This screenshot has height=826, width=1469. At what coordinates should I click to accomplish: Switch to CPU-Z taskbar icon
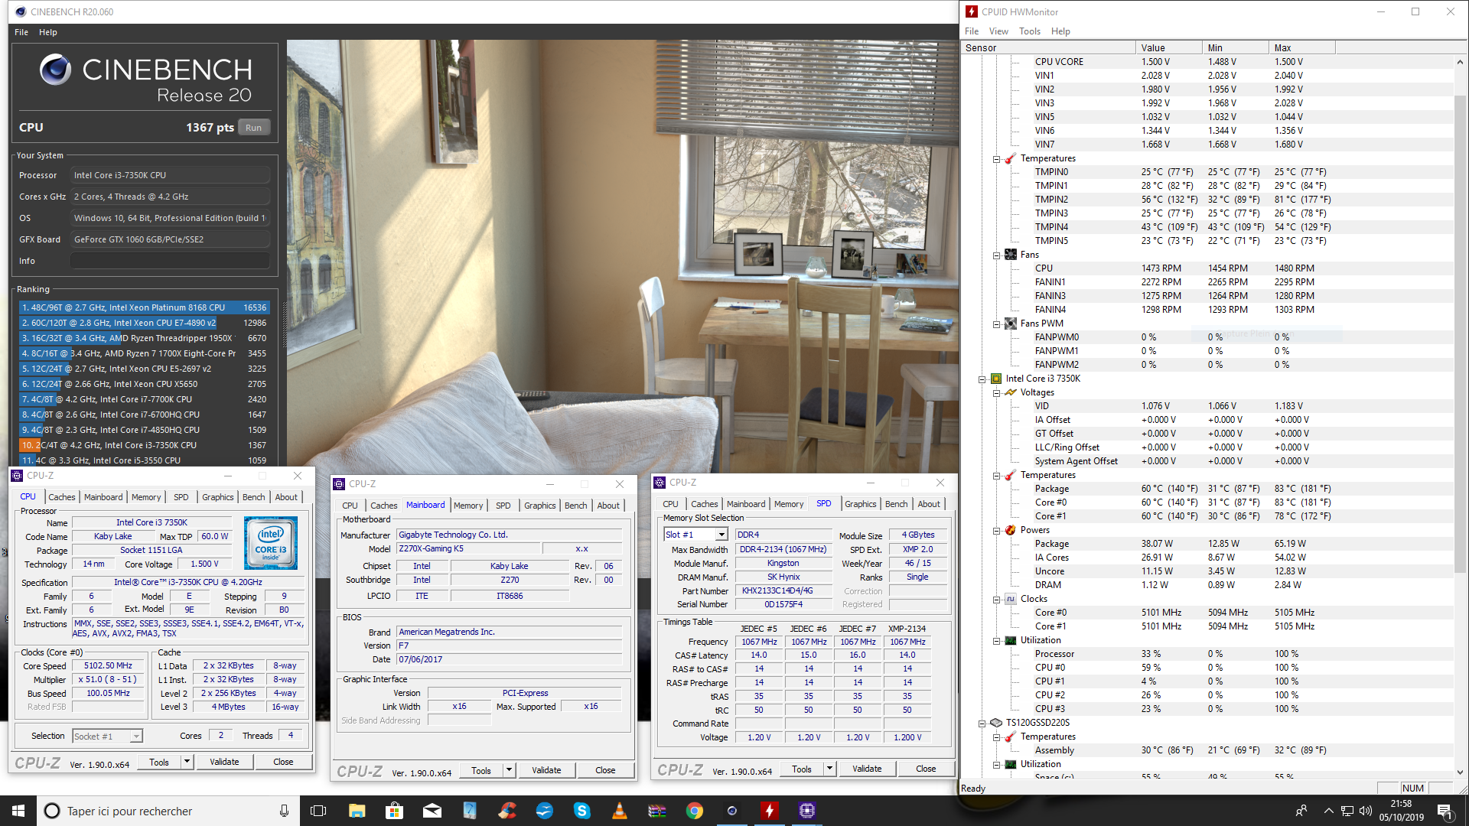[806, 811]
